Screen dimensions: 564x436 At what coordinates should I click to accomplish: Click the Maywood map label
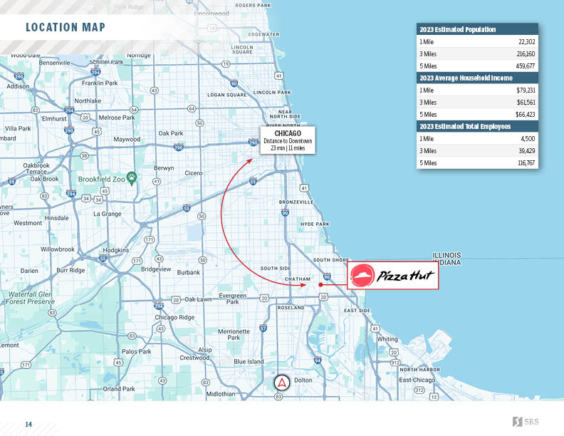pos(127,139)
